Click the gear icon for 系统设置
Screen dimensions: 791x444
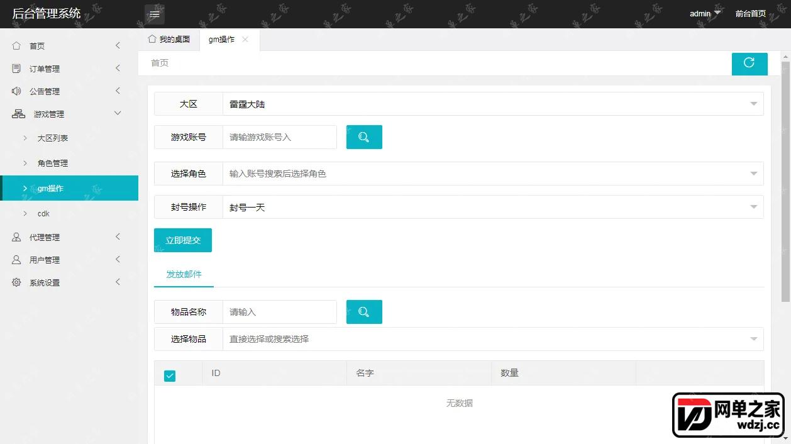click(x=16, y=282)
